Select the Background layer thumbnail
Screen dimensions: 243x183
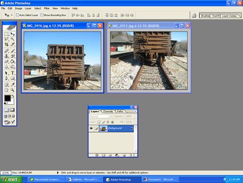(x=104, y=129)
